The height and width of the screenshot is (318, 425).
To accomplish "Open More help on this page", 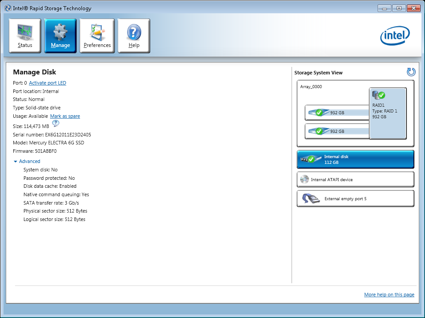I will (x=389, y=294).
